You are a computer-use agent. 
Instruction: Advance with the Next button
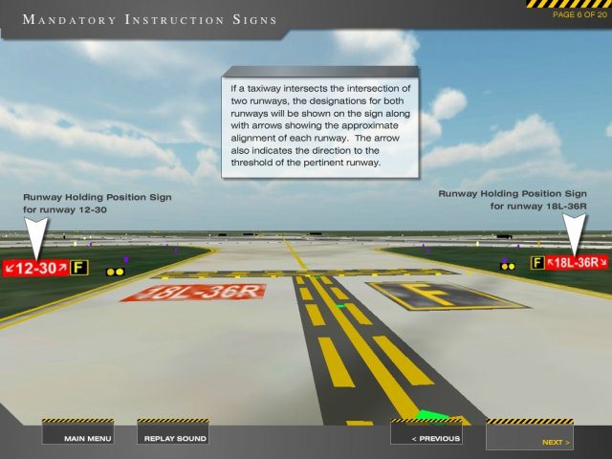(556, 442)
